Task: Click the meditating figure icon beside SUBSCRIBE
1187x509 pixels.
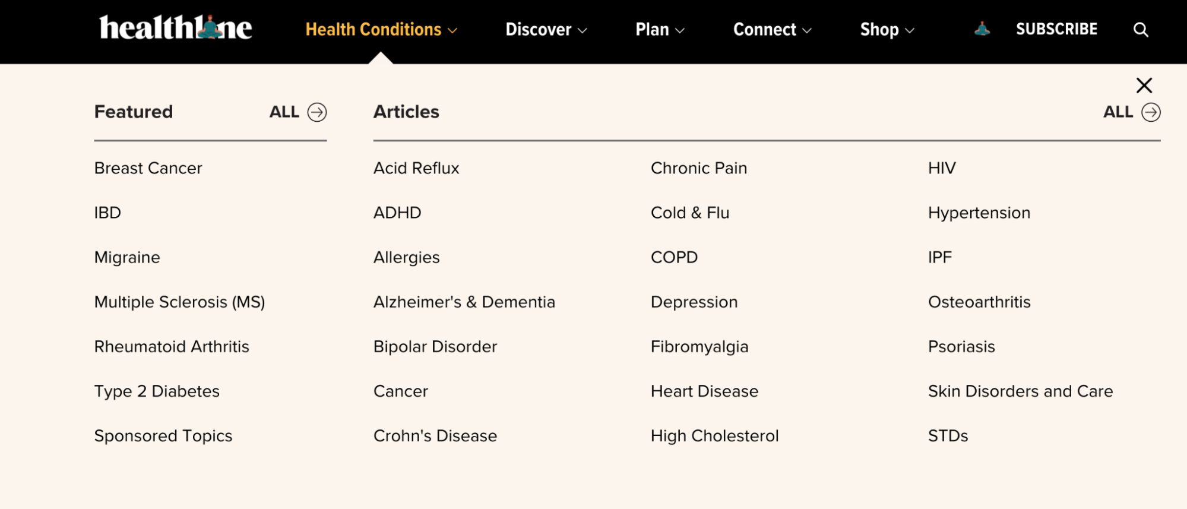Action: (982, 28)
